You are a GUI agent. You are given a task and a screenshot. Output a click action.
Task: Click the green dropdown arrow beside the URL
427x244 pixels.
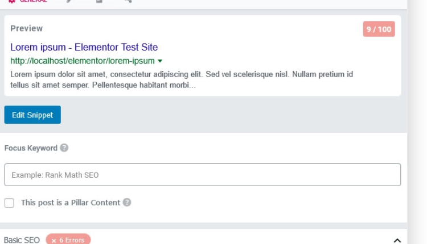(160, 61)
